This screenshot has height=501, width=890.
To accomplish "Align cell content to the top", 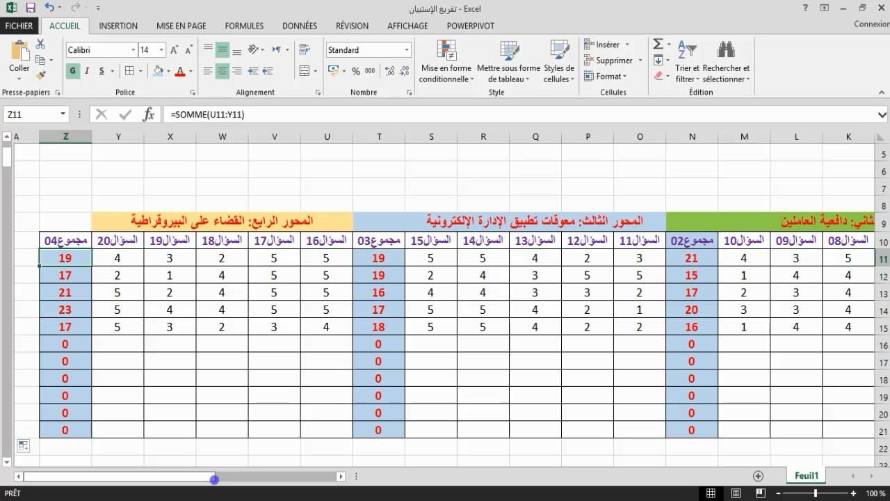I will (x=208, y=49).
